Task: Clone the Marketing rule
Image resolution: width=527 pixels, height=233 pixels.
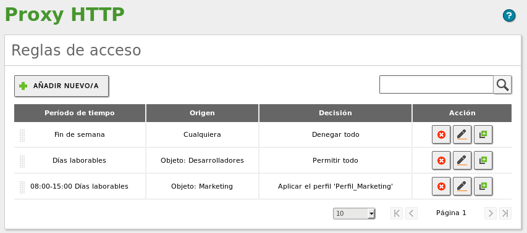Action: coord(483,186)
